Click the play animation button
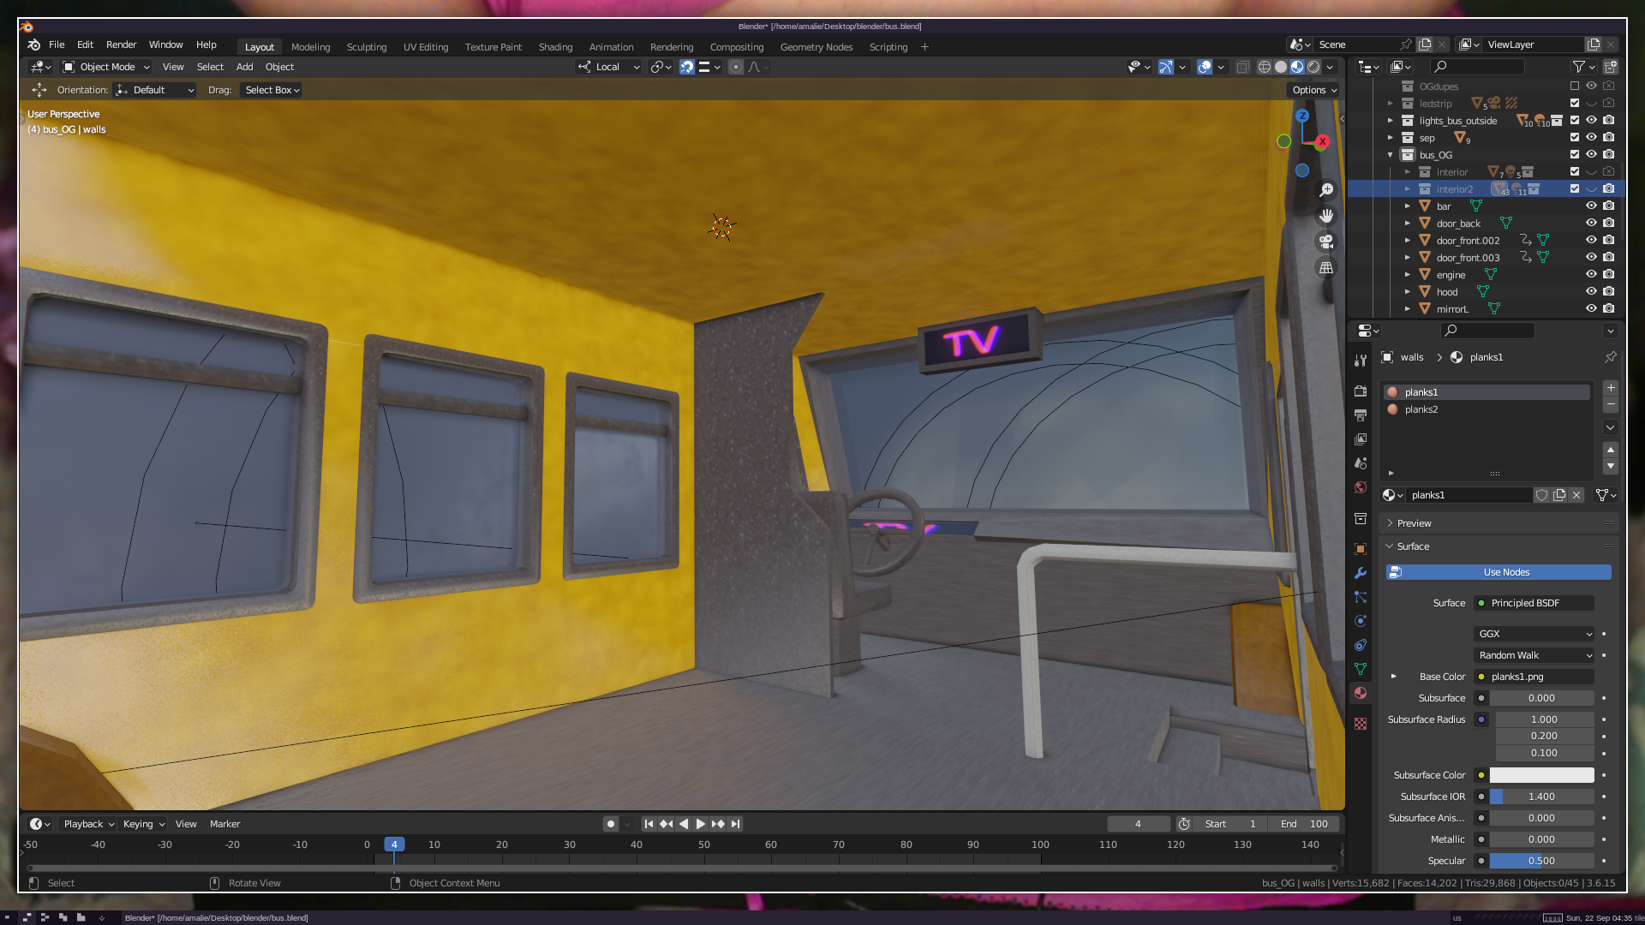 [700, 824]
